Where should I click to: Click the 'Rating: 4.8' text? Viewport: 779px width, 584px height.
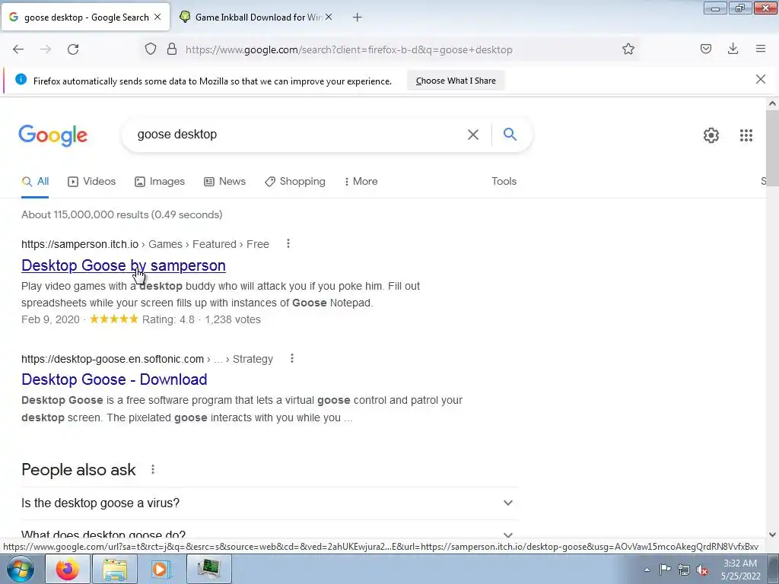[x=168, y=319]
